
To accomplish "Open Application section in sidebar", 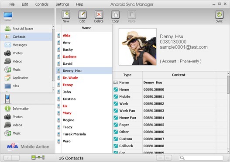I will click(x=26, y=78).
